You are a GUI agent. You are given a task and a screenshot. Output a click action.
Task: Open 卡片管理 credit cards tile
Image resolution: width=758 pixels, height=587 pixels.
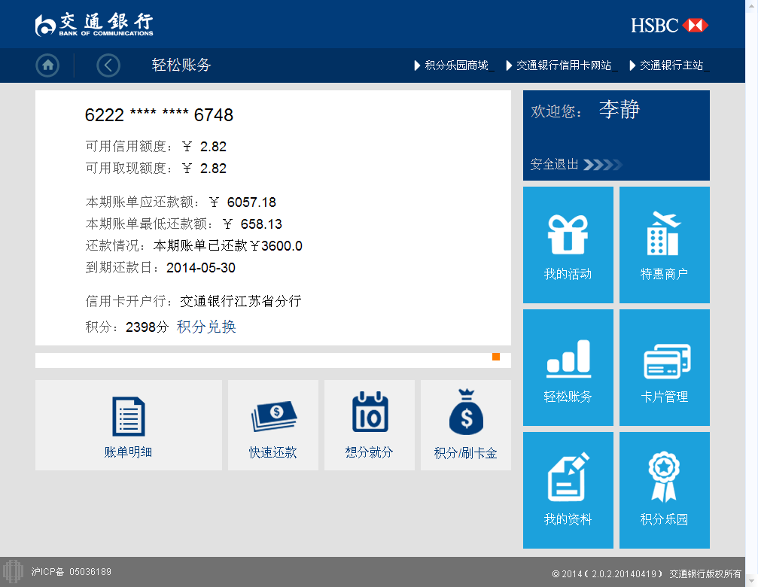coord(664,368)
